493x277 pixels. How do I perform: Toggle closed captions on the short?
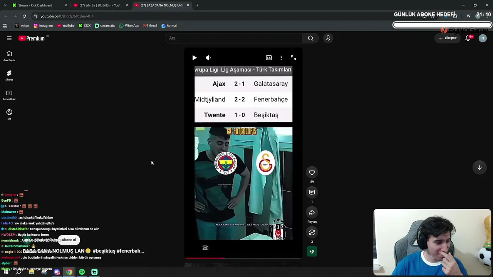pos(269,58)
